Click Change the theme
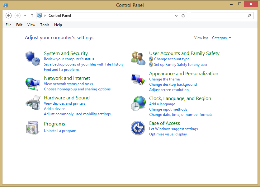 click(164, 79)
